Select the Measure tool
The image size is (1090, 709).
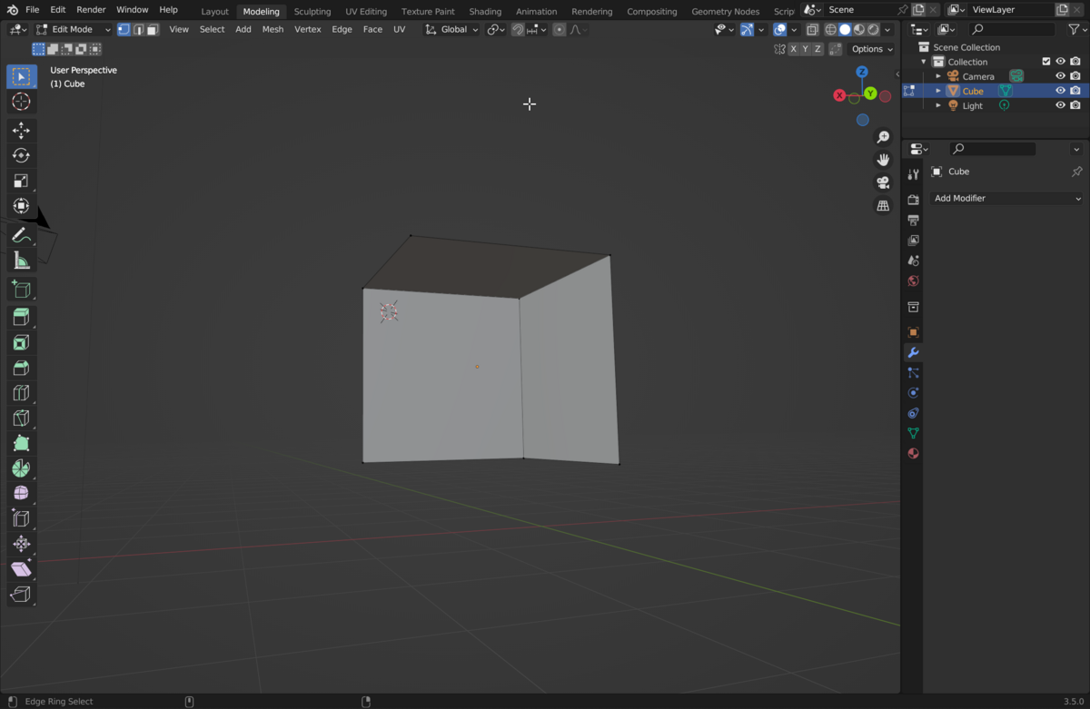(x=21, y=261)
